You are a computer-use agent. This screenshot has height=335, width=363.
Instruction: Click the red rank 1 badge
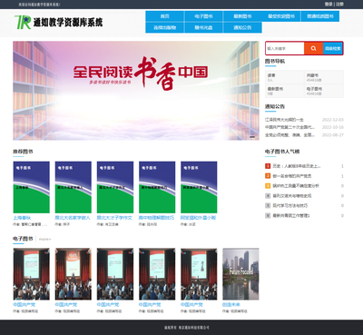click(x=268, y=166)
